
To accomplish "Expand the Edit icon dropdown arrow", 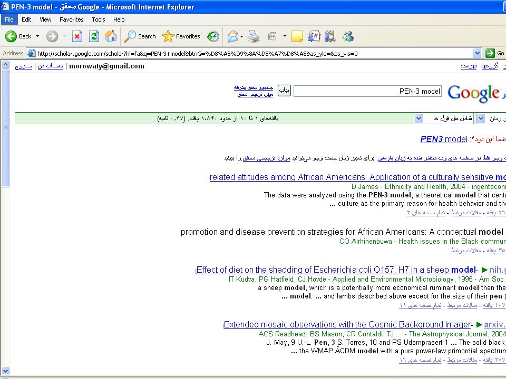I will (285, 36).
